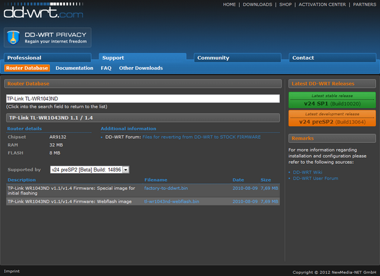Viewport: 380px width, 276px height.
Task: Switch to the Support tab
Action: 113,58
